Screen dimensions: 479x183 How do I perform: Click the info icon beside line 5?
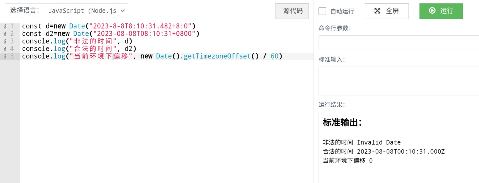pyautogui.click(x=5, y=56)
